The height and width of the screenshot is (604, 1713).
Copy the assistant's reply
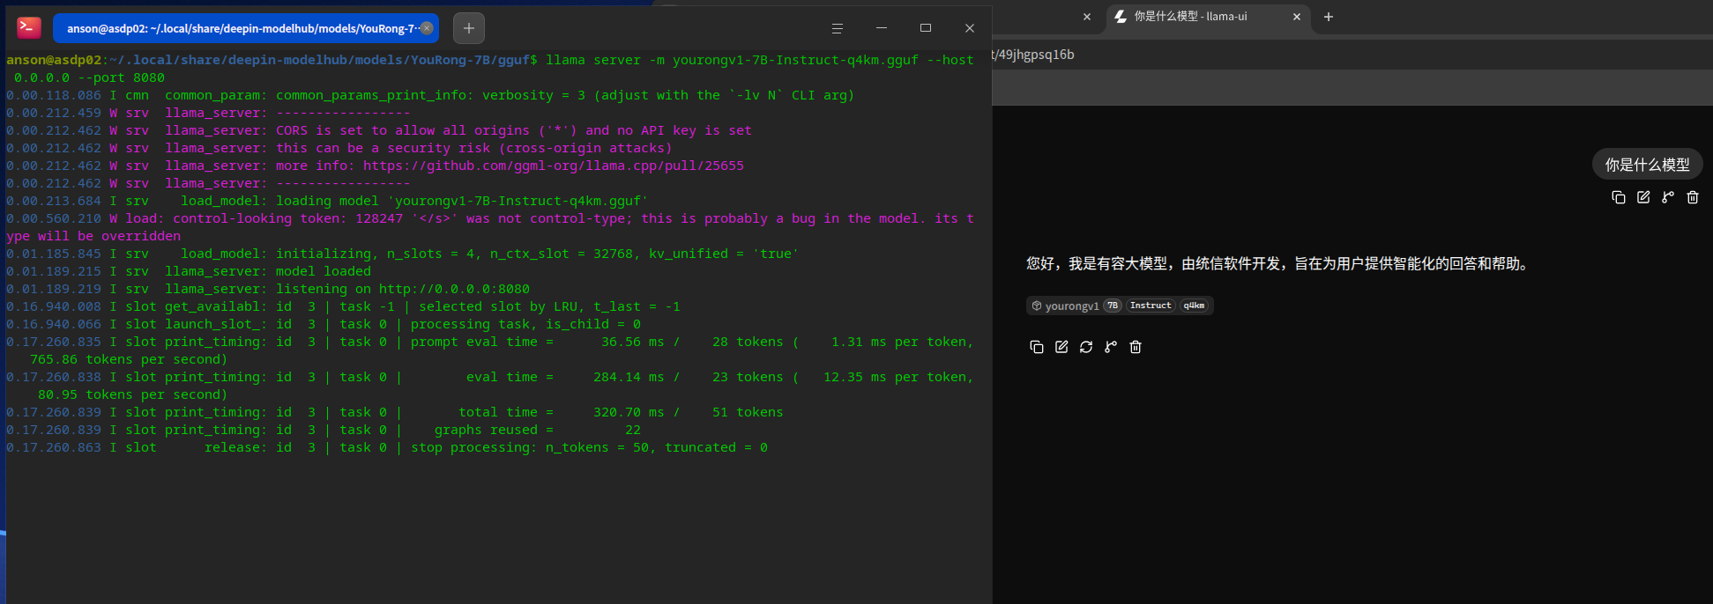coord(1037,347)
